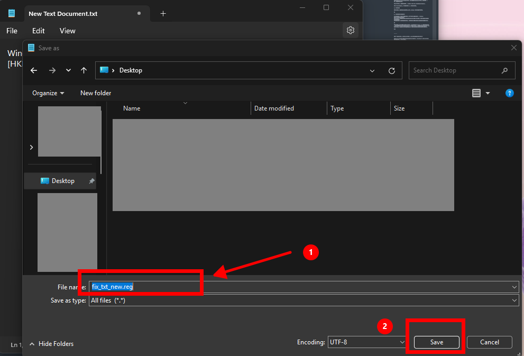Open the Help question mark icon
Viewport: 524px width, 356px height.
(x=509, y=93)
